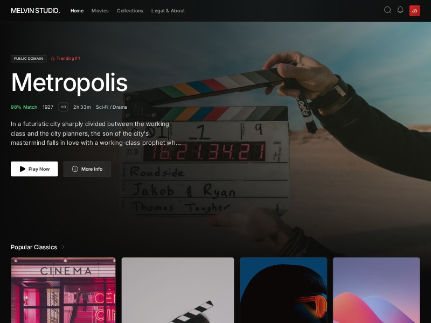Click the Metropolis title heading
The height and width of the screenshot is (323, 431).
pos(69,82)
